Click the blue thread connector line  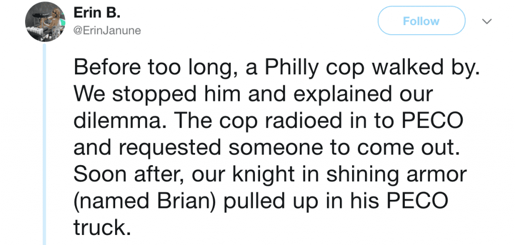45,144
